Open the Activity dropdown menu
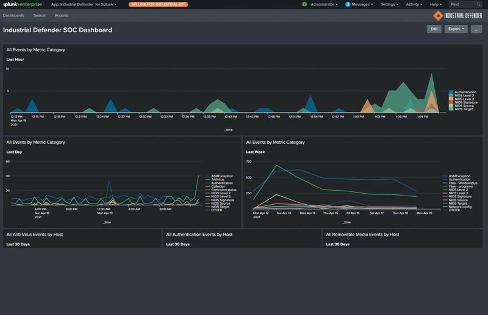The image size is (488, 315). click(x=415, y=4)
